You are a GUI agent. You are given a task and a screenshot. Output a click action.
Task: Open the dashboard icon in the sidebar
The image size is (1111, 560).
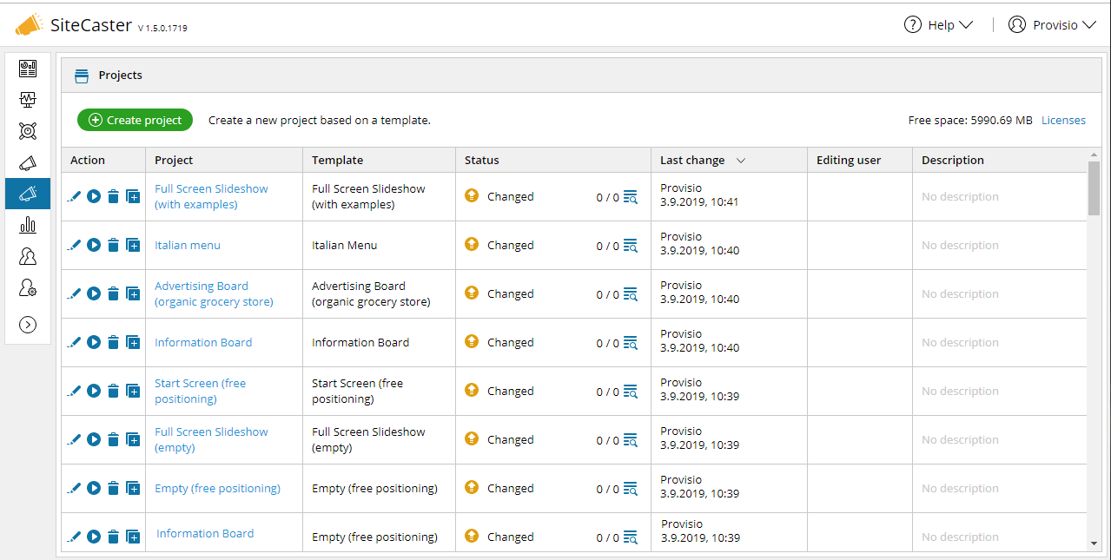(x=28, y=69)
